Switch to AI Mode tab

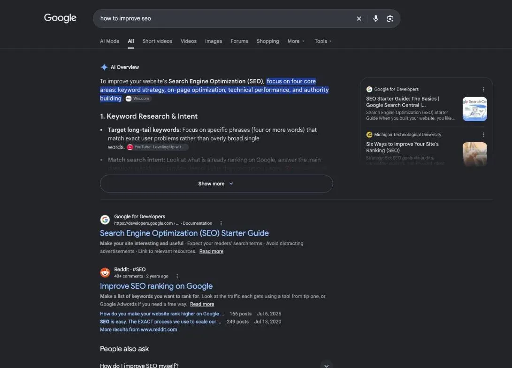[x=109, y=41]
